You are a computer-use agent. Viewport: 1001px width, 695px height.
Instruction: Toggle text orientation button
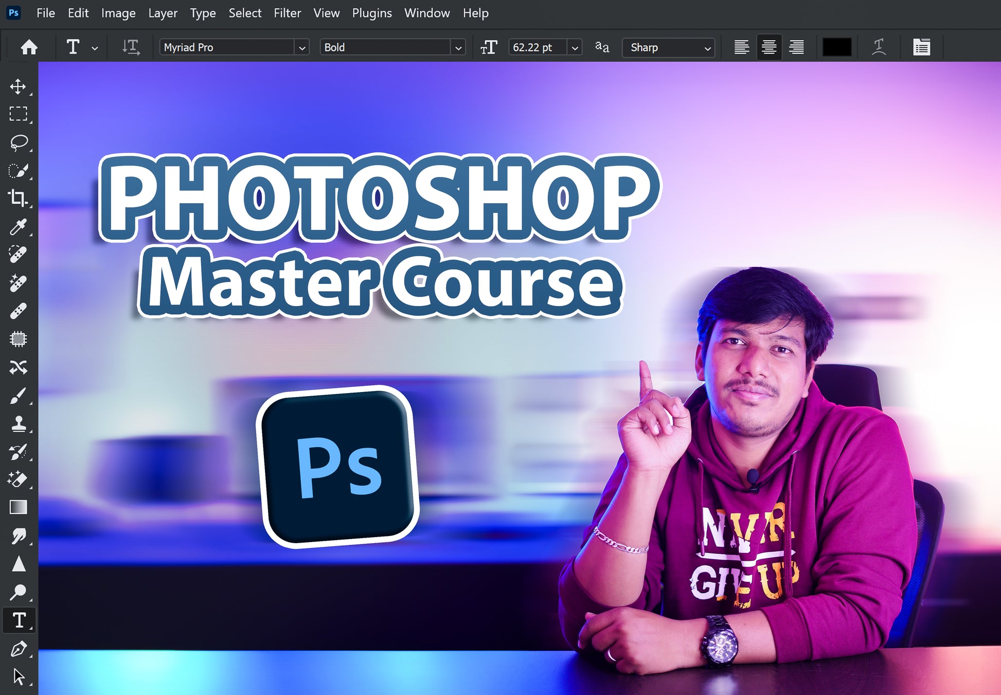point(131,47)
